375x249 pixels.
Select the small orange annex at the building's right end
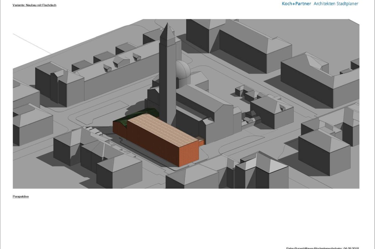200,142
